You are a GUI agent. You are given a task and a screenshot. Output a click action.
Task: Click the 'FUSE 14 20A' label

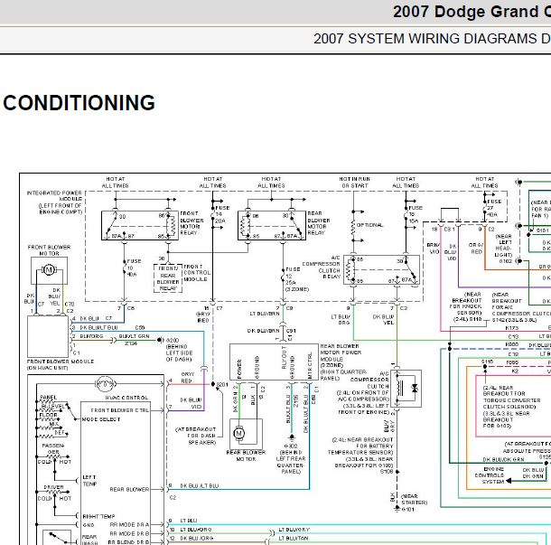point(222,214)
